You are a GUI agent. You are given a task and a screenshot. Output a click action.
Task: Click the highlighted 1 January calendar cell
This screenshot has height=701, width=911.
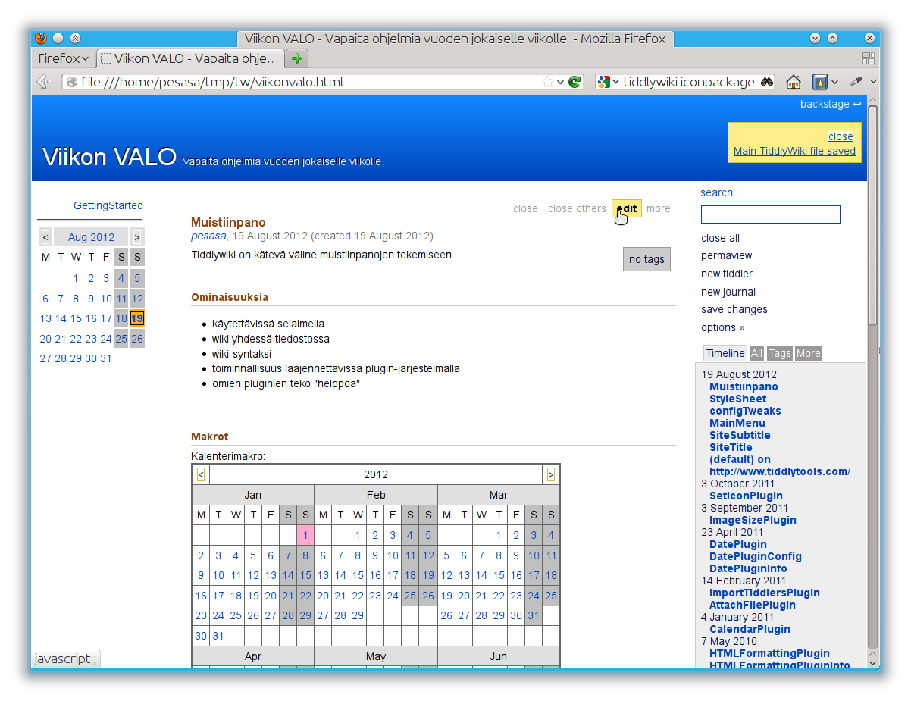point(305,535)
